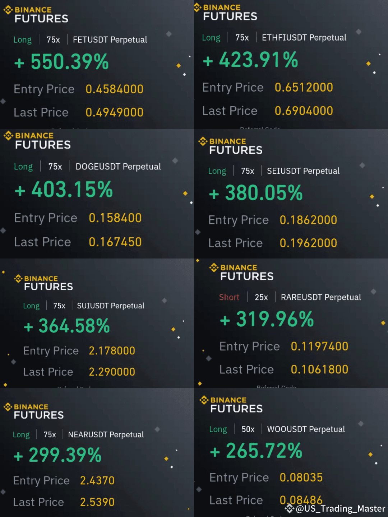The width and height of the screenshot is (388, 517).
Task: Tap the NEARUSDT last price 2.5390
Action: 97,502
